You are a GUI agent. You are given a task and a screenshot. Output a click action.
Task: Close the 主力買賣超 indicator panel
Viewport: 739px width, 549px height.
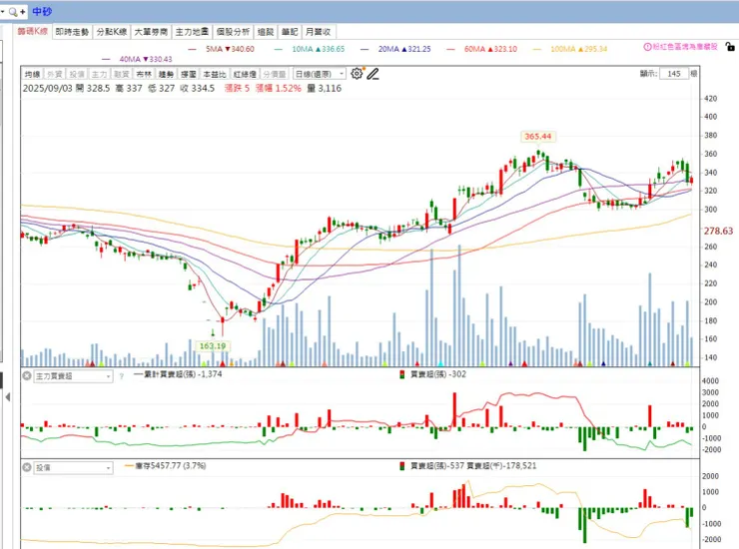point(27,375)
